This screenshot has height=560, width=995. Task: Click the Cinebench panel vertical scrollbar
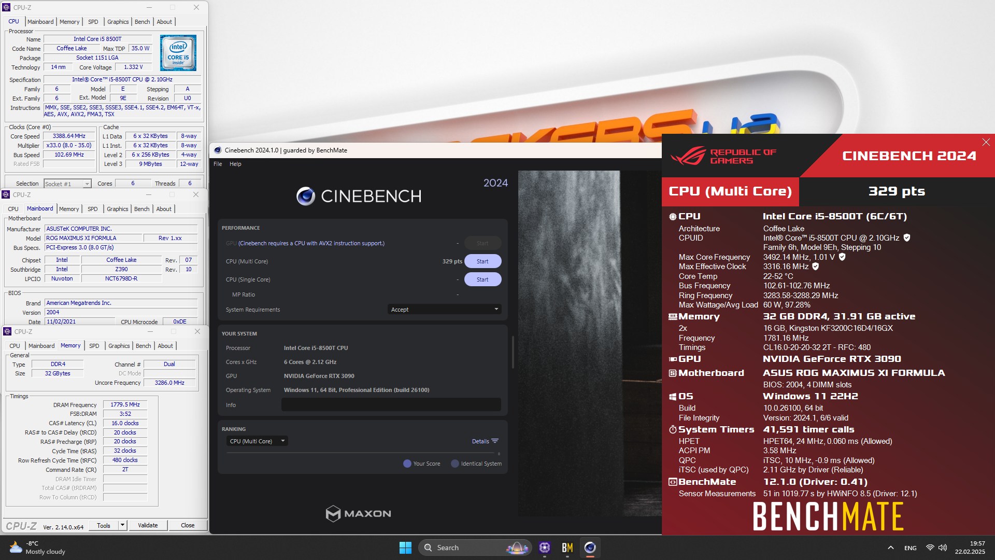(513, 352)
